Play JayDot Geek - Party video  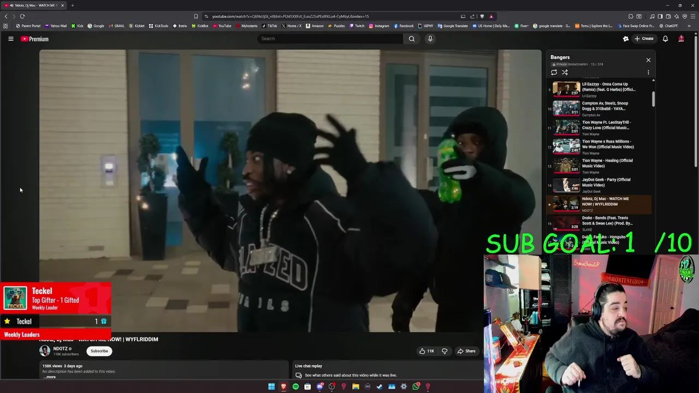[x=599, y=185]
